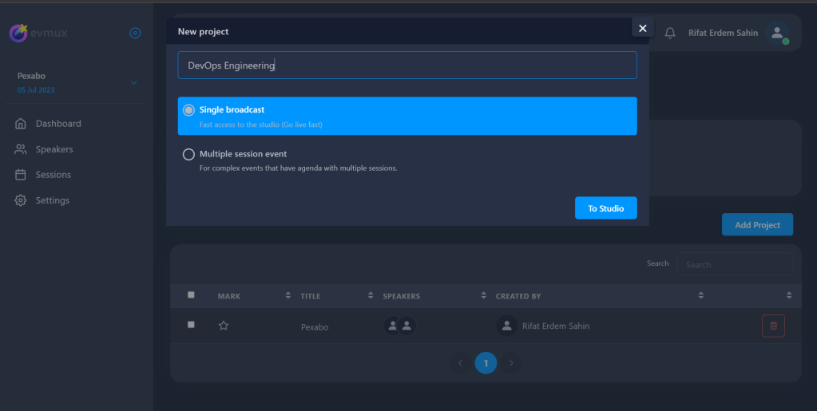Image resolution: width=817 pixels, height=411 pixels.
Task: Tick the Pexabo row checkbox
Action: click(191, 325)
